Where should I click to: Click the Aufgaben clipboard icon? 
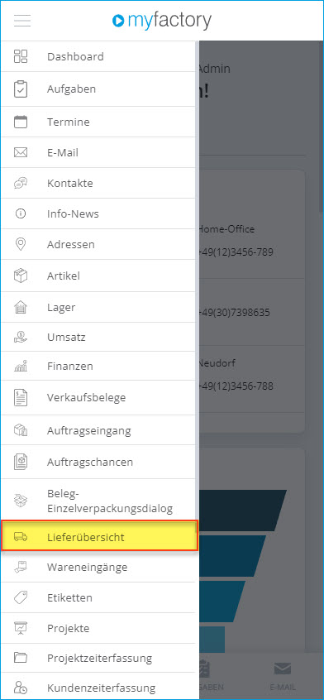pos(21,89)
